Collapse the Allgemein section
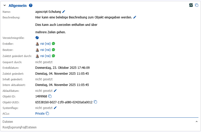Viewport: 201px width, 132px height. [5, 5]
